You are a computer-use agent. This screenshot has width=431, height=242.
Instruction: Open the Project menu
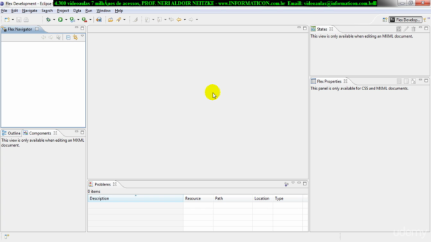pos(63,11)
